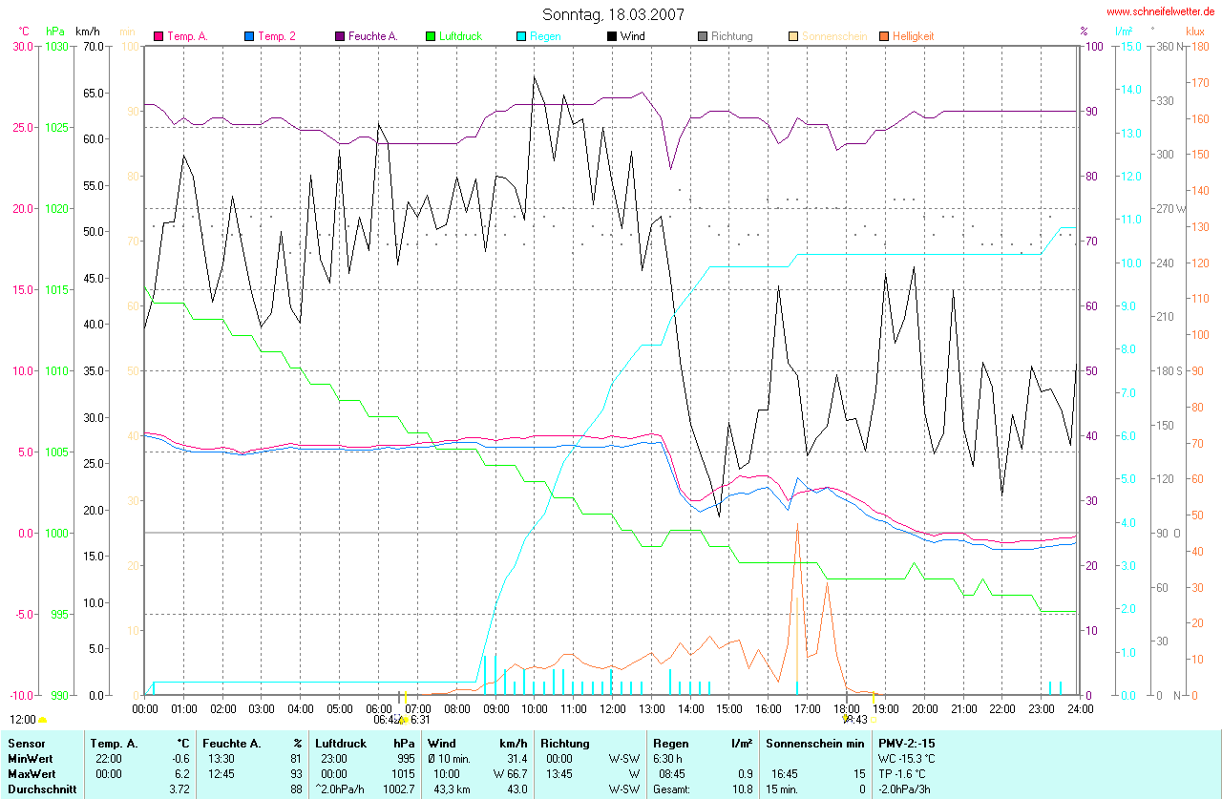Click the cyan Regen legend swatch
This screenshot has width=1222, height=799.
521,36
